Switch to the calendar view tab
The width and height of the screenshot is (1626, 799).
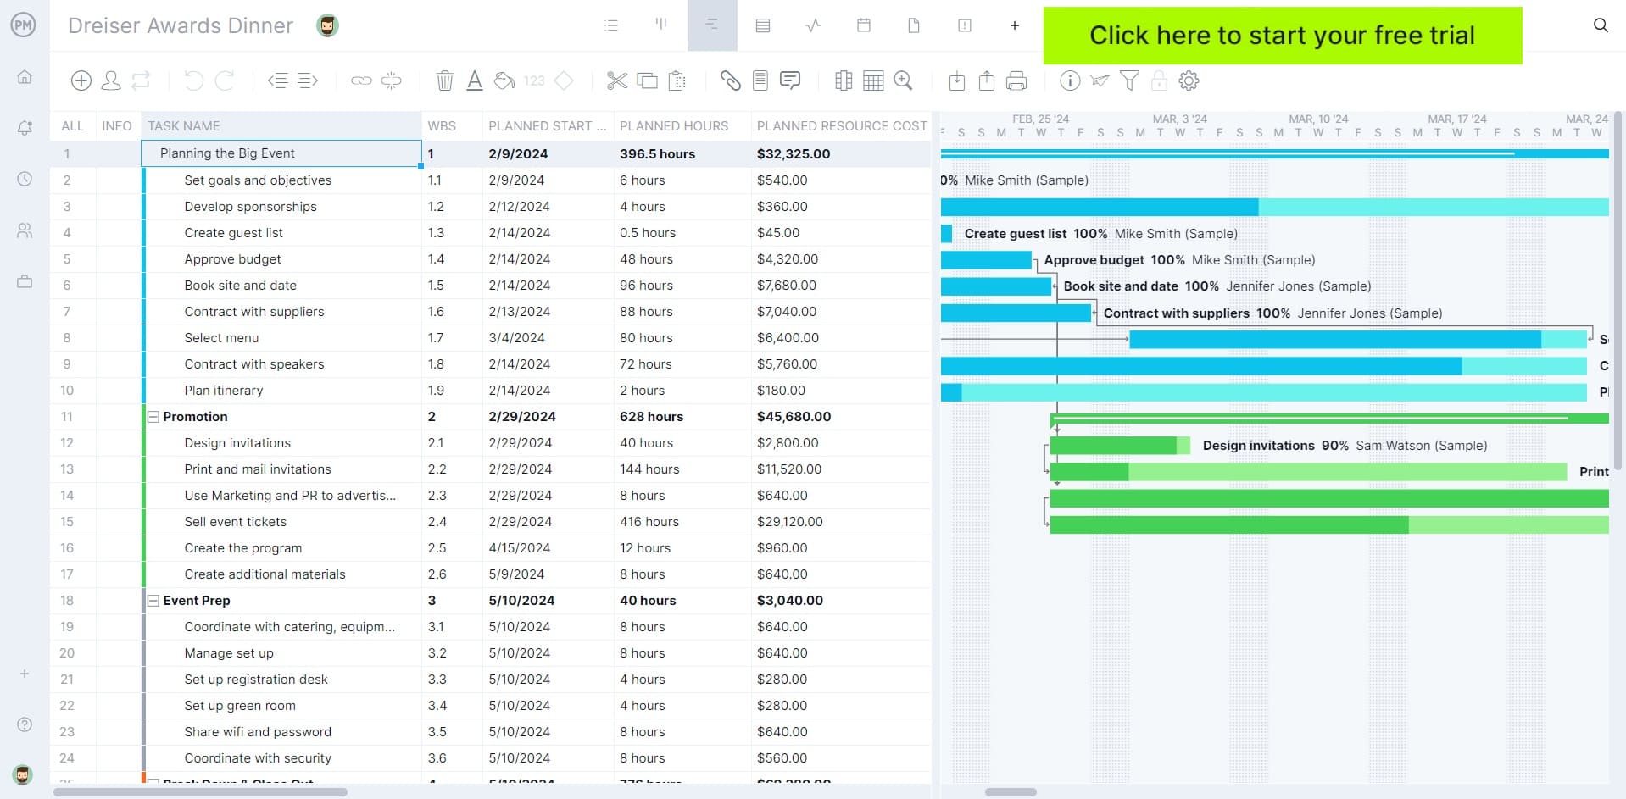point(864,25)
